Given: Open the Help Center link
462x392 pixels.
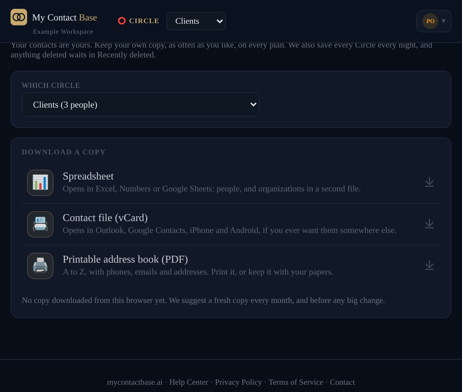Looking at the screenshot, I should (x=189, y=382).
